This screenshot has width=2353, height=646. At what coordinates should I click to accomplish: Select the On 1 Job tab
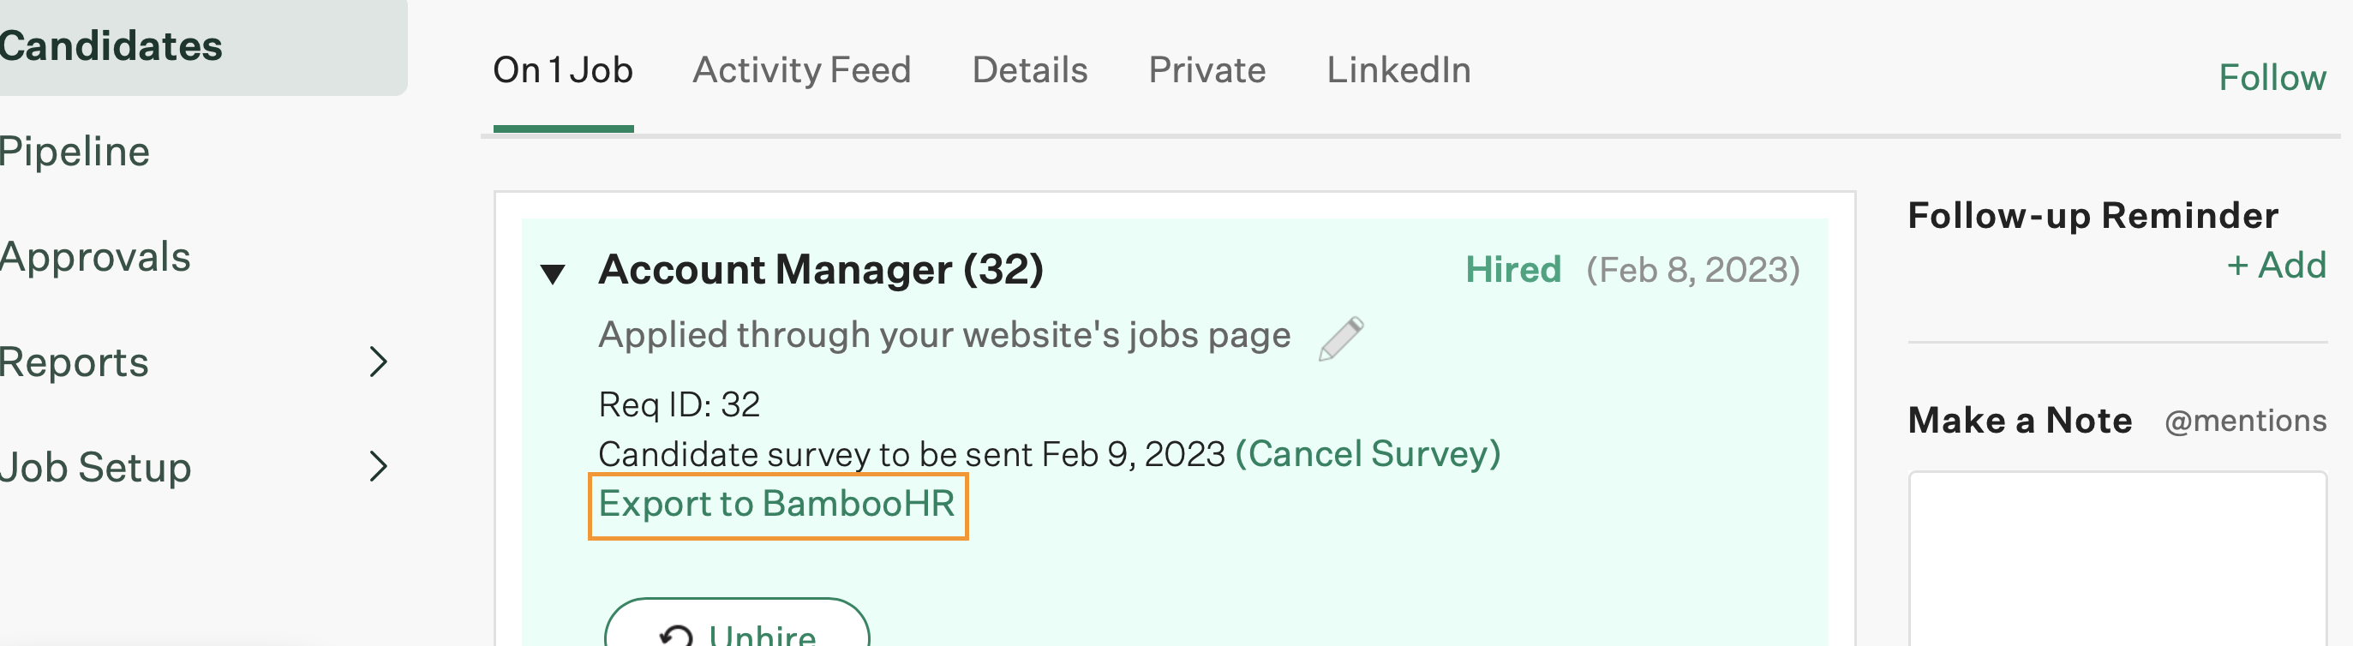(563, 69)
